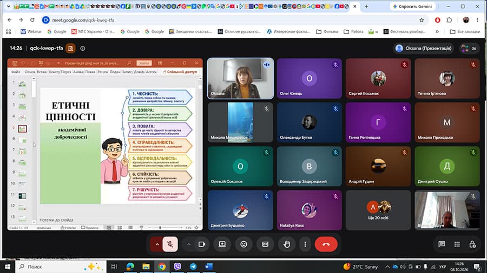Click Nataliya Ross participant tile
This screenshot has width=487, height=273.
(310, 210)
